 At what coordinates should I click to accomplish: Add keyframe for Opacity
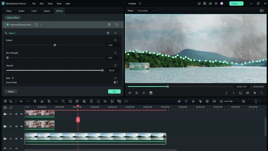pos(116,65)
